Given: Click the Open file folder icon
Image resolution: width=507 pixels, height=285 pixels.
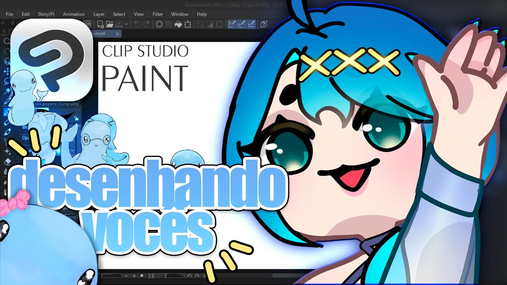Looking at the screenshot, I should (110, 24).
